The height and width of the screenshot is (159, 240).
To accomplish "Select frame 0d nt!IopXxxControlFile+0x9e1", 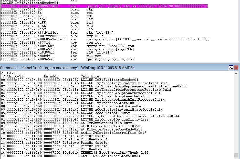I will pos(68,123).
